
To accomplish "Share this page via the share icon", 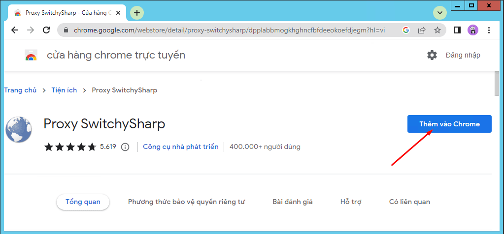I will pyautogui.click(x=421, y=30).
